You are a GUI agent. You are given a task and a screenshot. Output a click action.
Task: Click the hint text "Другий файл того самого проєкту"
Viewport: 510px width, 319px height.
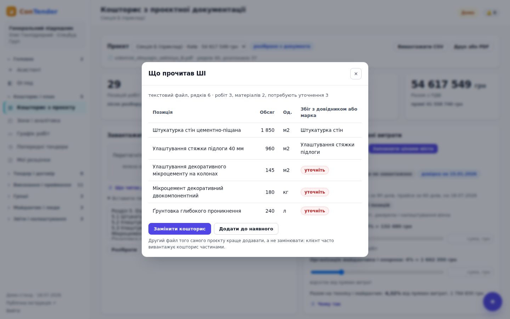point(188,241)
